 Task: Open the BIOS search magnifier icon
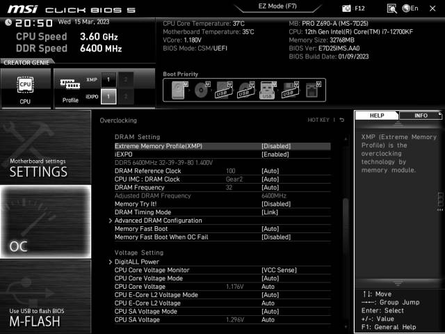pos(391,8)
